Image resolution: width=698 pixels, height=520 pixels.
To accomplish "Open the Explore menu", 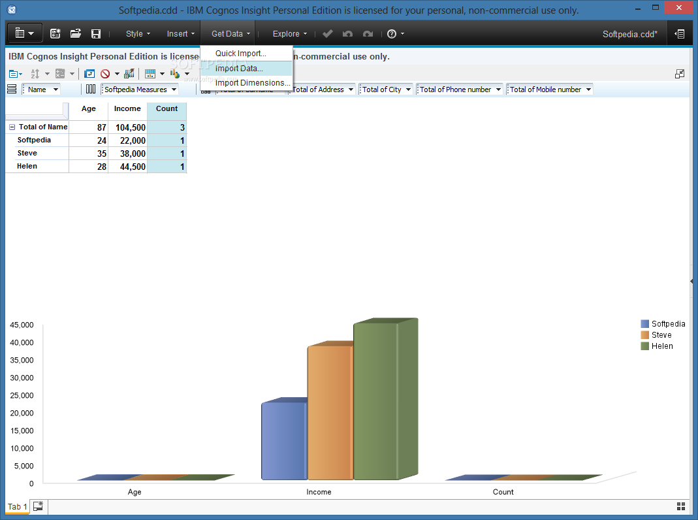I will (290, 34).
